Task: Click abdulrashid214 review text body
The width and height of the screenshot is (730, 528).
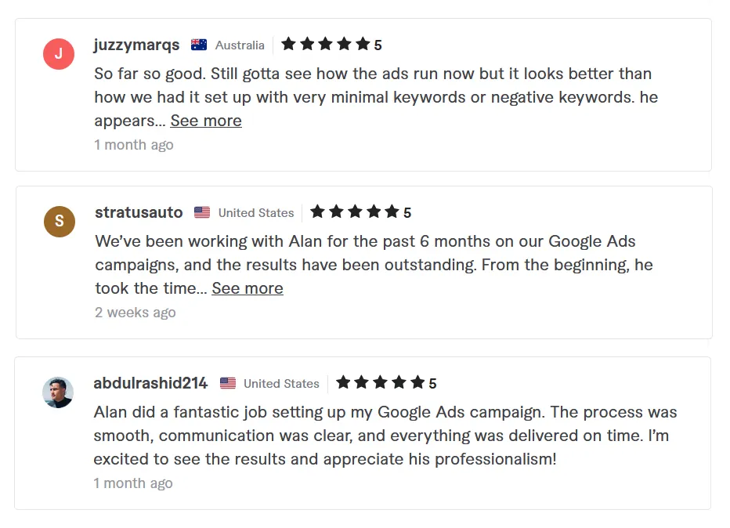Action: (384, 436)
